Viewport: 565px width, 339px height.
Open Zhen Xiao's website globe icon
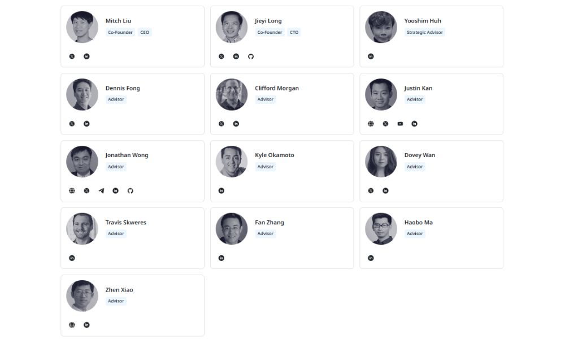(x=72, y=325)
